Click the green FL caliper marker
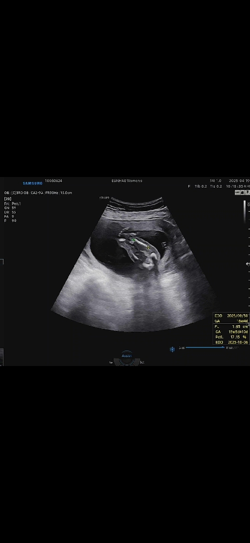The image size is (250, 543). pyautogui.click(x=134, y=240)
